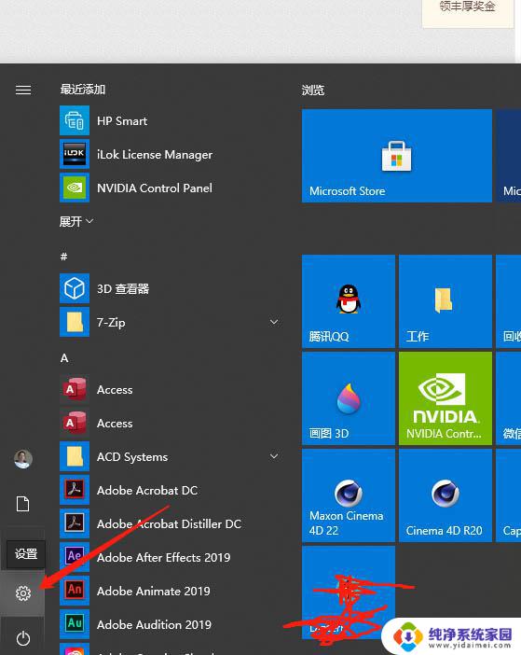This screenshot has width=521, height=655.
Task: Click the HP Smart label
Action: point(122,120)
